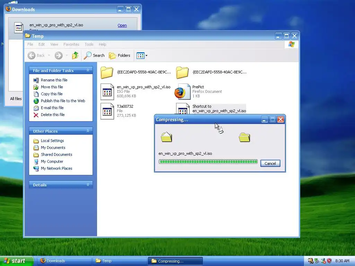
Task: Click the Rename this file icon
Action: click(36, 80)
